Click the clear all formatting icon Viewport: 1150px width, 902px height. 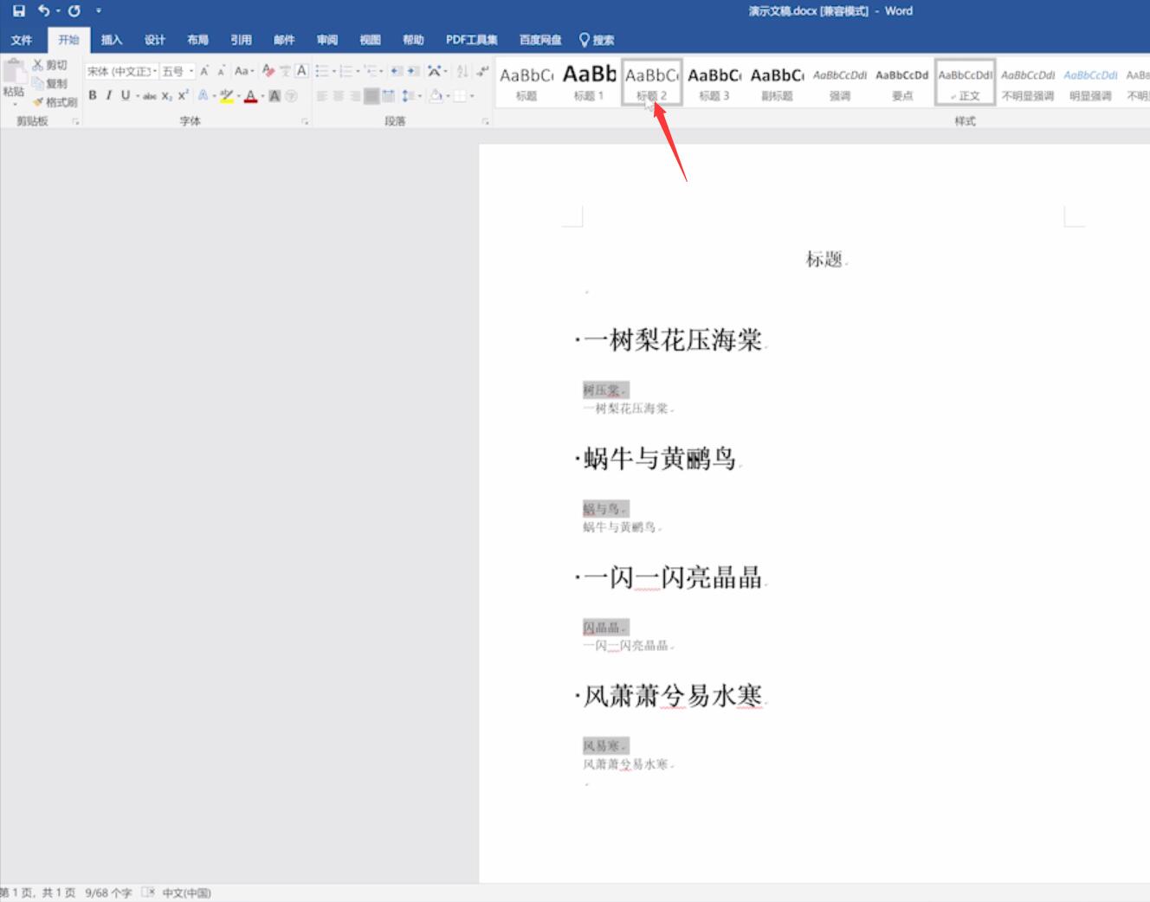pos(268,71)
